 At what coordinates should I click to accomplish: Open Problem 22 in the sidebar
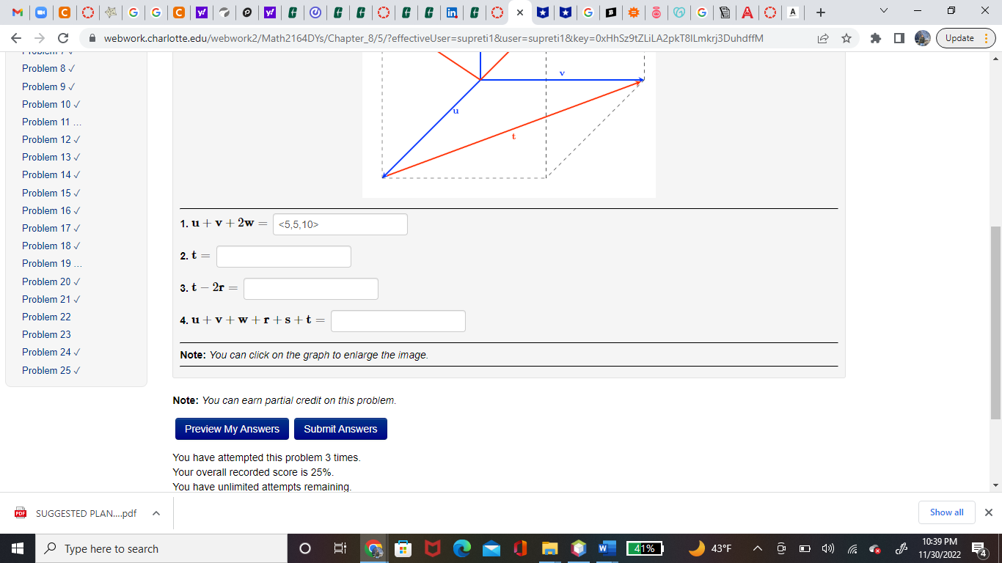tap(46, 317)
